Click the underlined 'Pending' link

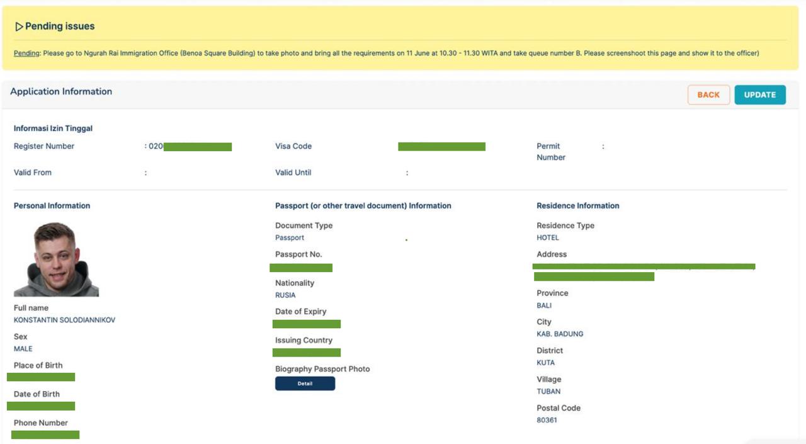coord(27,54)
